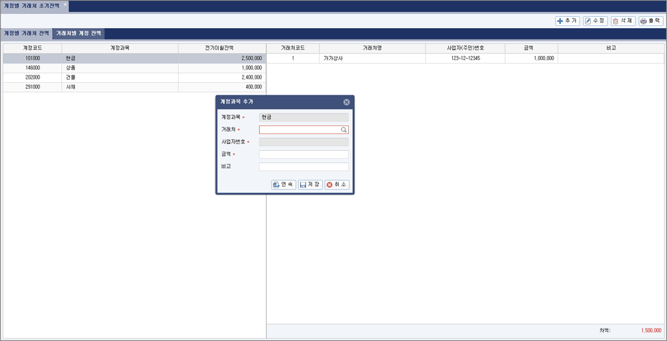The height and width of the screenshot is (341, 667).
Task: Click the 거래처코드 column header
Action: (x=293, y=48)
